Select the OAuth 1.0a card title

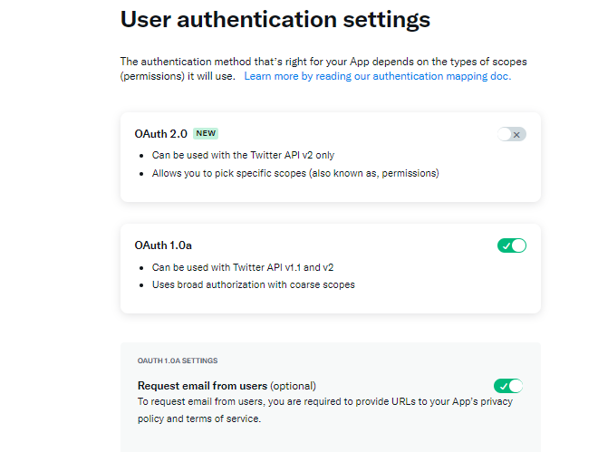(163, 245)
